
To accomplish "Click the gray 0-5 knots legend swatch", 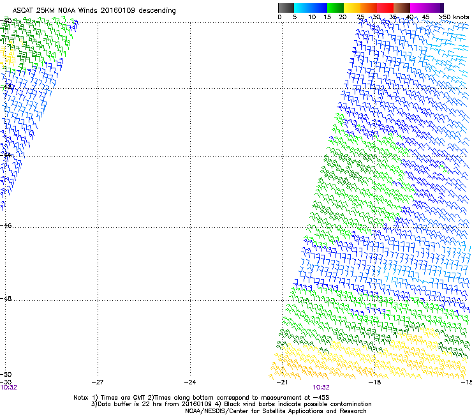I will [286, 8].
